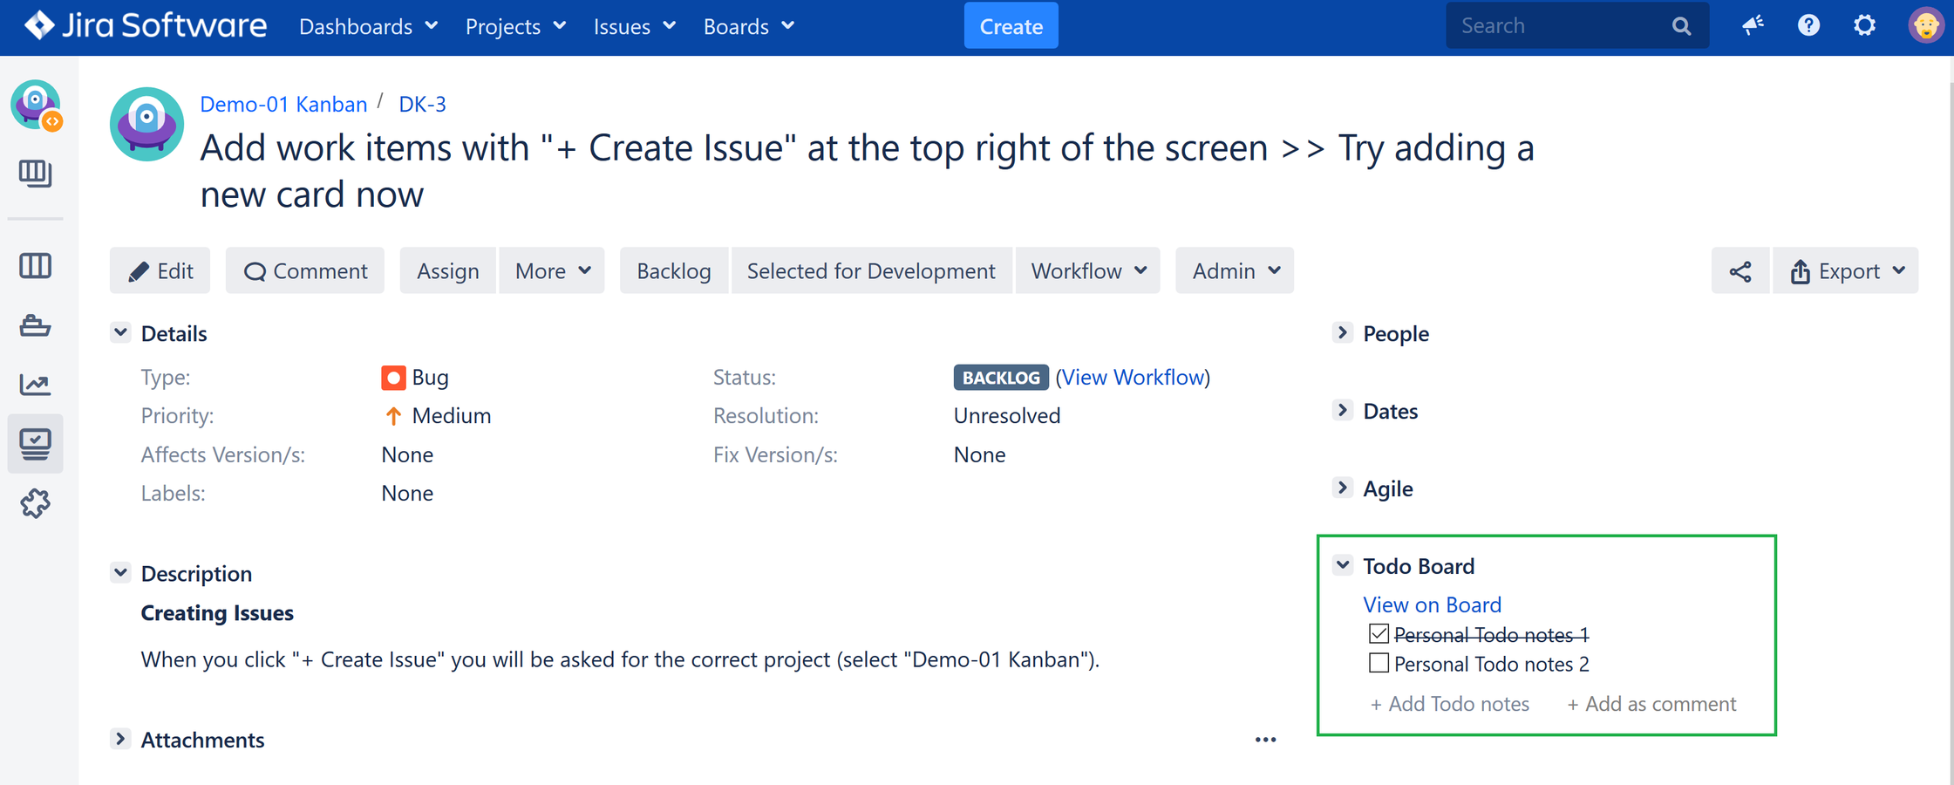Click the large issue project avatar
1954x785 pixels.
[x=146, y=124]
